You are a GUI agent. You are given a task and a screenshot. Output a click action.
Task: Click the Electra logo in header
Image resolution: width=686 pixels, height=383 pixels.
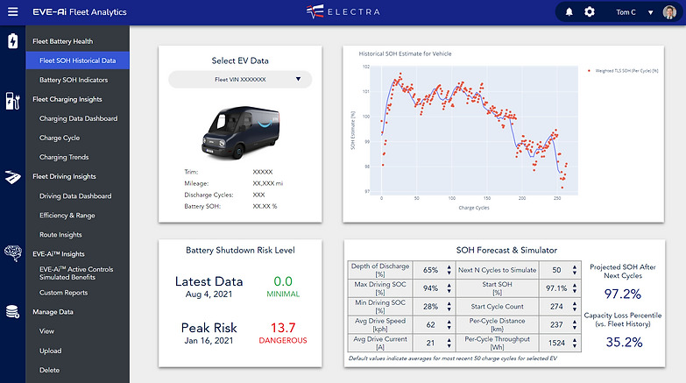(x=343, y=11)
